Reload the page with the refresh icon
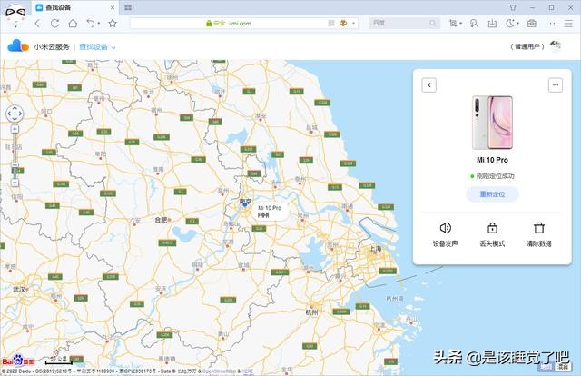This screenshot has height=376, width=581. tap(54, 24)
